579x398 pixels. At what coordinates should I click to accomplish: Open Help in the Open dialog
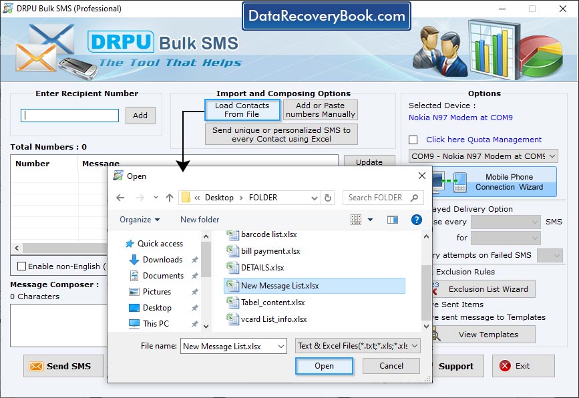417,219
